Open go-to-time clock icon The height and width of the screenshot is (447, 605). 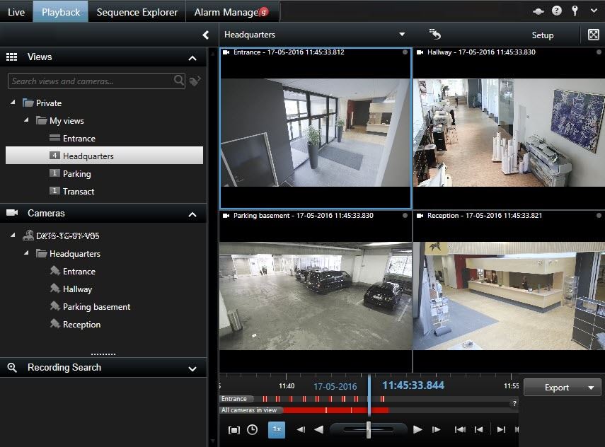pyautogui.click(x=252, y=429)
